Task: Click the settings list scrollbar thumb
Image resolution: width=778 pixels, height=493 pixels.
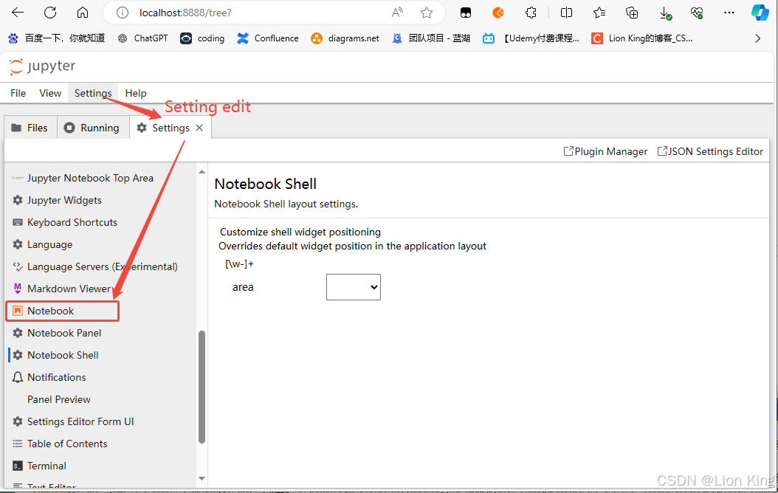Action: (x=202, y=387)
